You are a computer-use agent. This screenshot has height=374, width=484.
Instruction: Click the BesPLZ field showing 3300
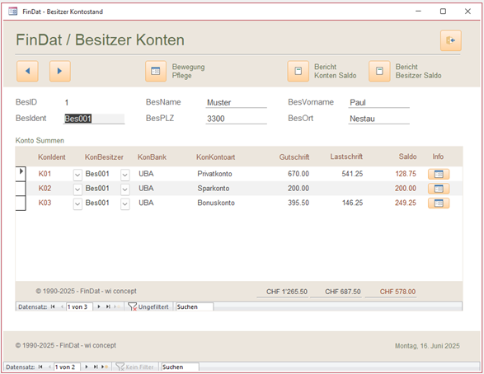click(236, 119)
